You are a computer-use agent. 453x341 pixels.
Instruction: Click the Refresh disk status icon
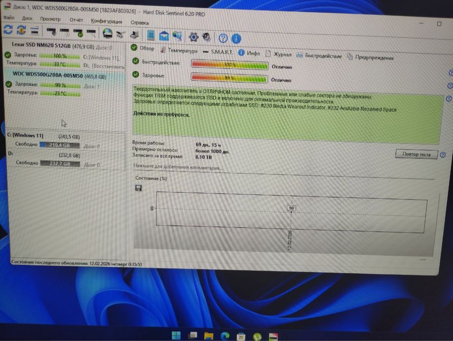8,29
